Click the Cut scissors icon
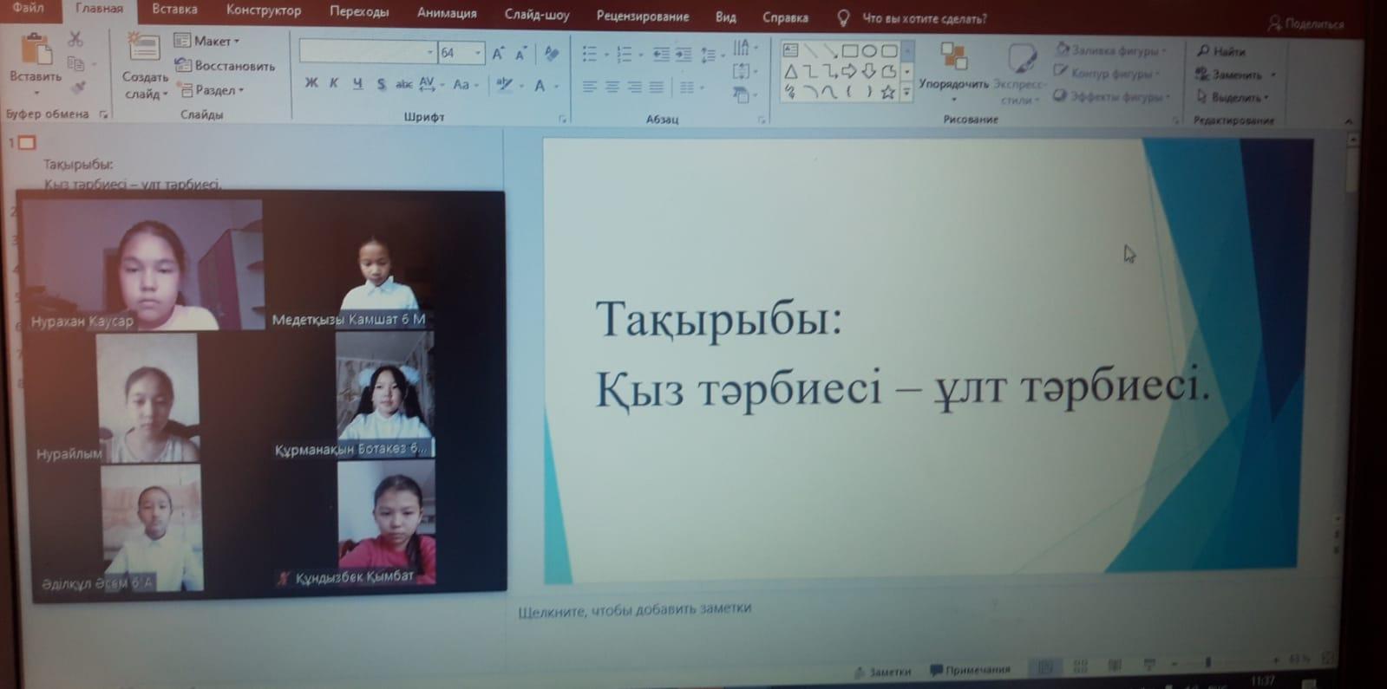This screenshot has height=689, width=1387. 75,40
